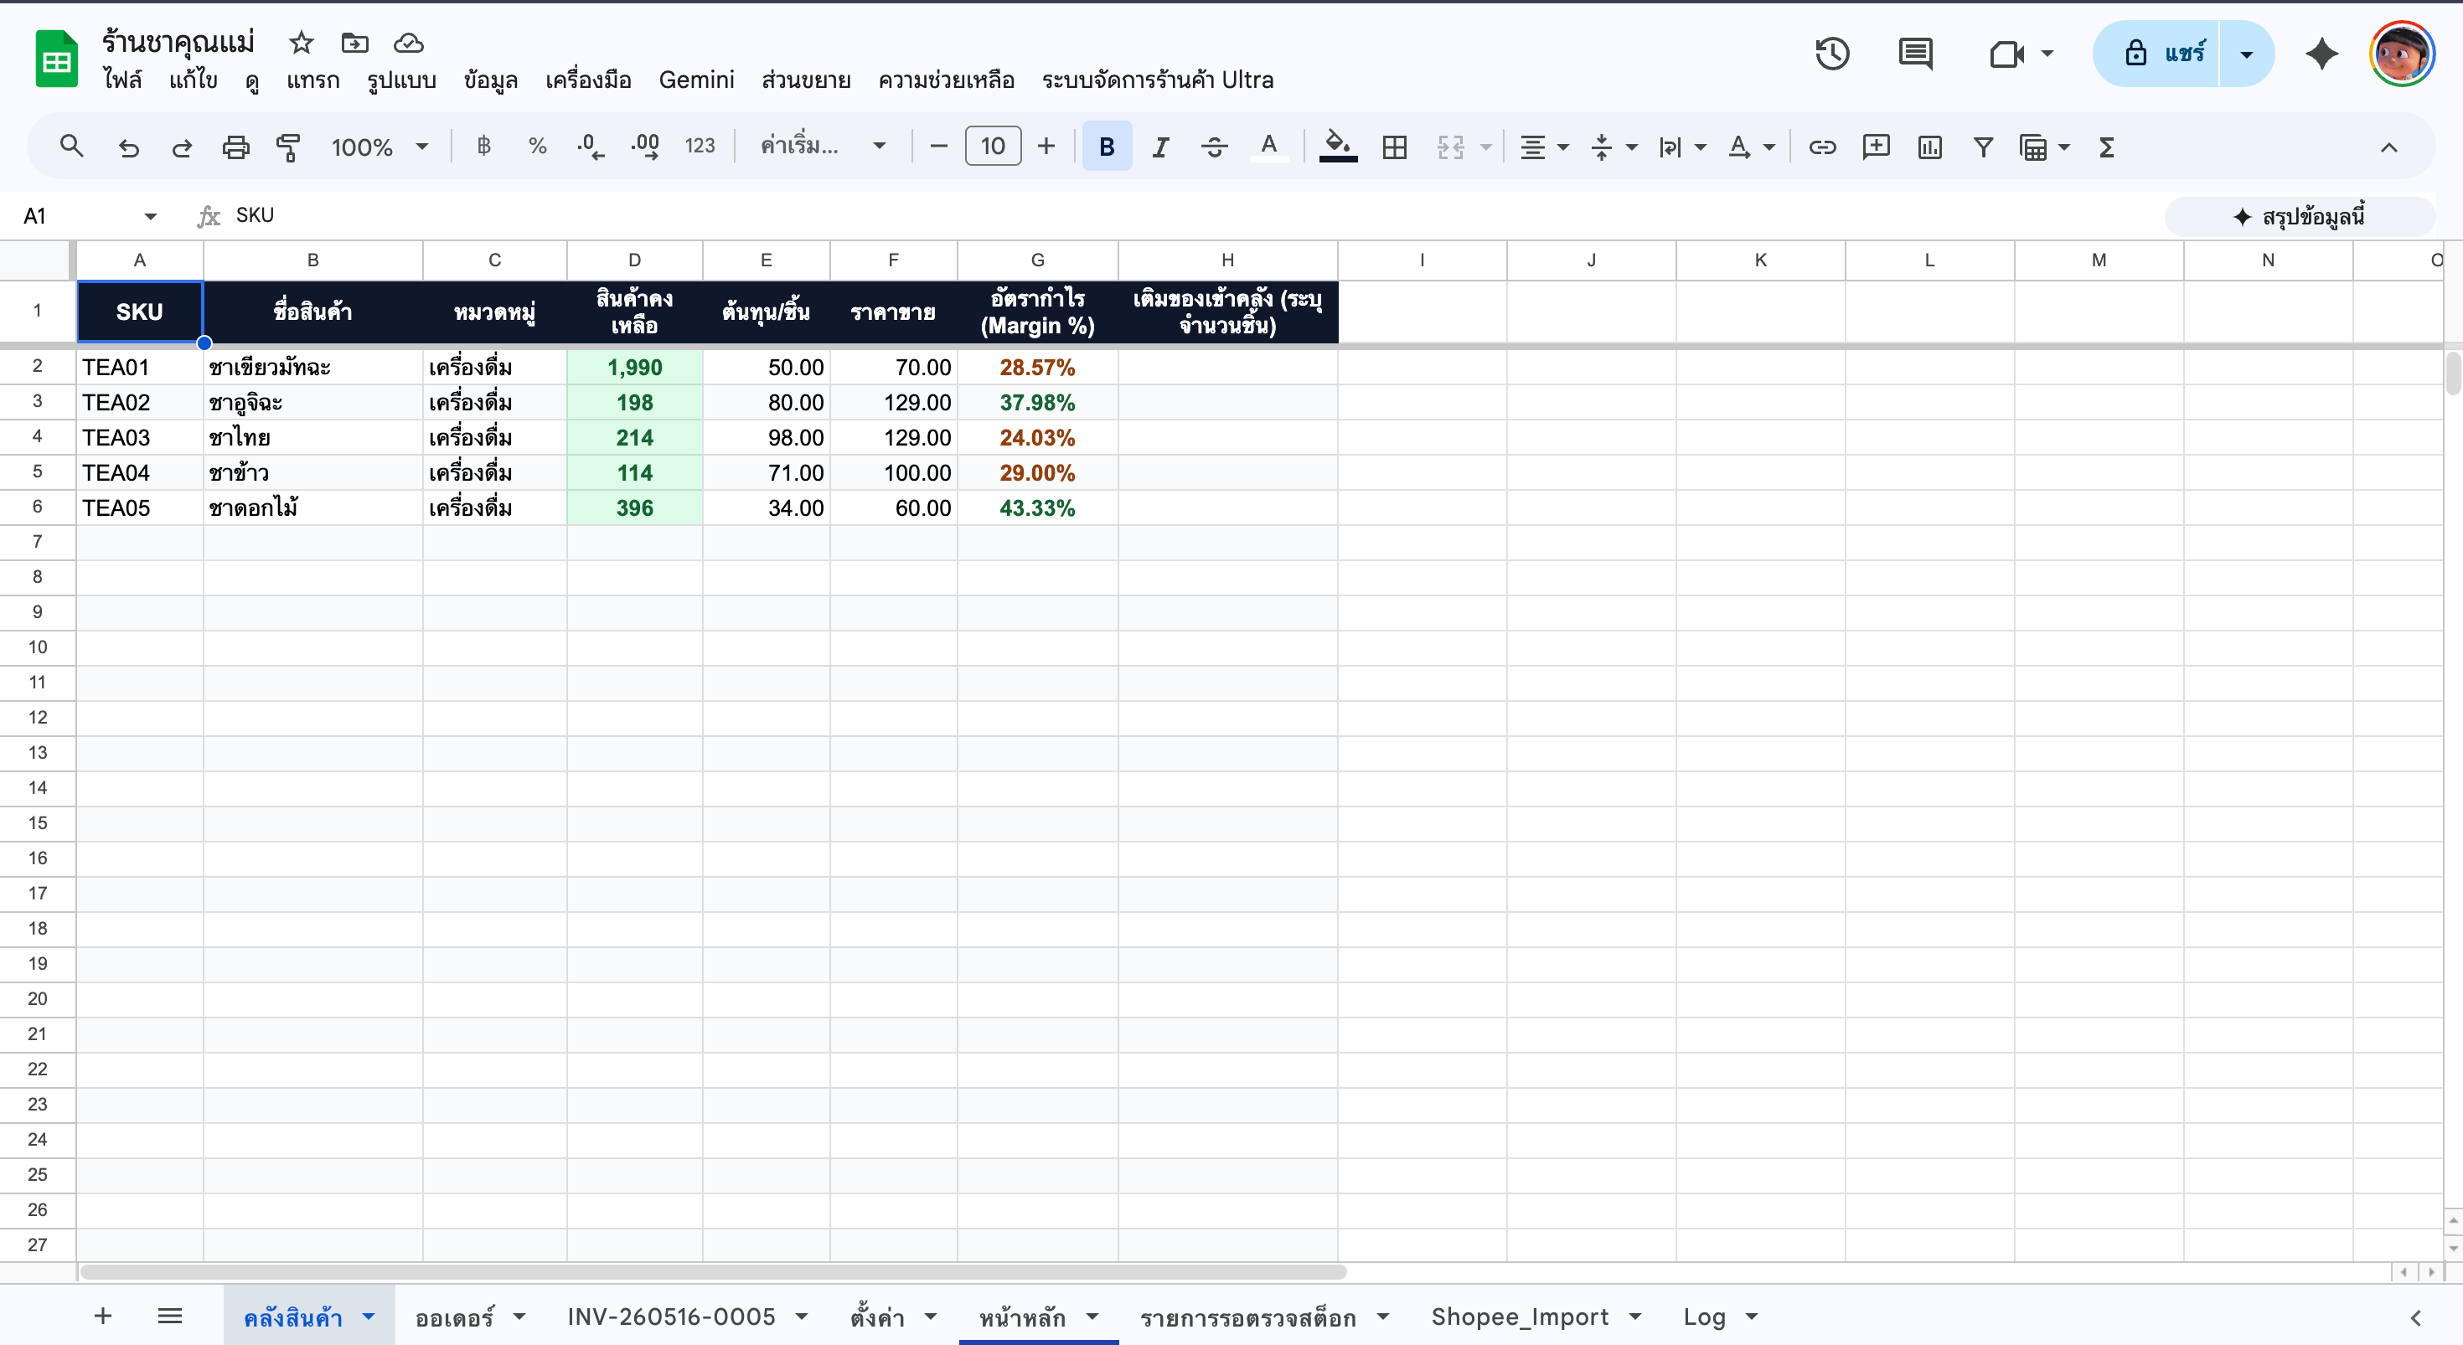The height and width of the screenshot is (1345, 2463).
Task: Expand share options arrow next to แชร์
Action: (x=2246, y=54)
